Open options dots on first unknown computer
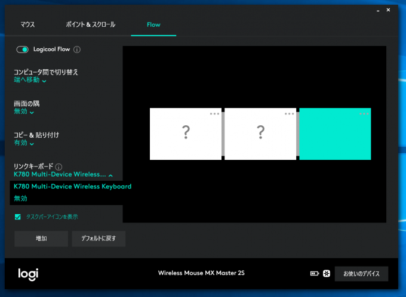The height and width of the screenshot is (297, 406). 214,113
